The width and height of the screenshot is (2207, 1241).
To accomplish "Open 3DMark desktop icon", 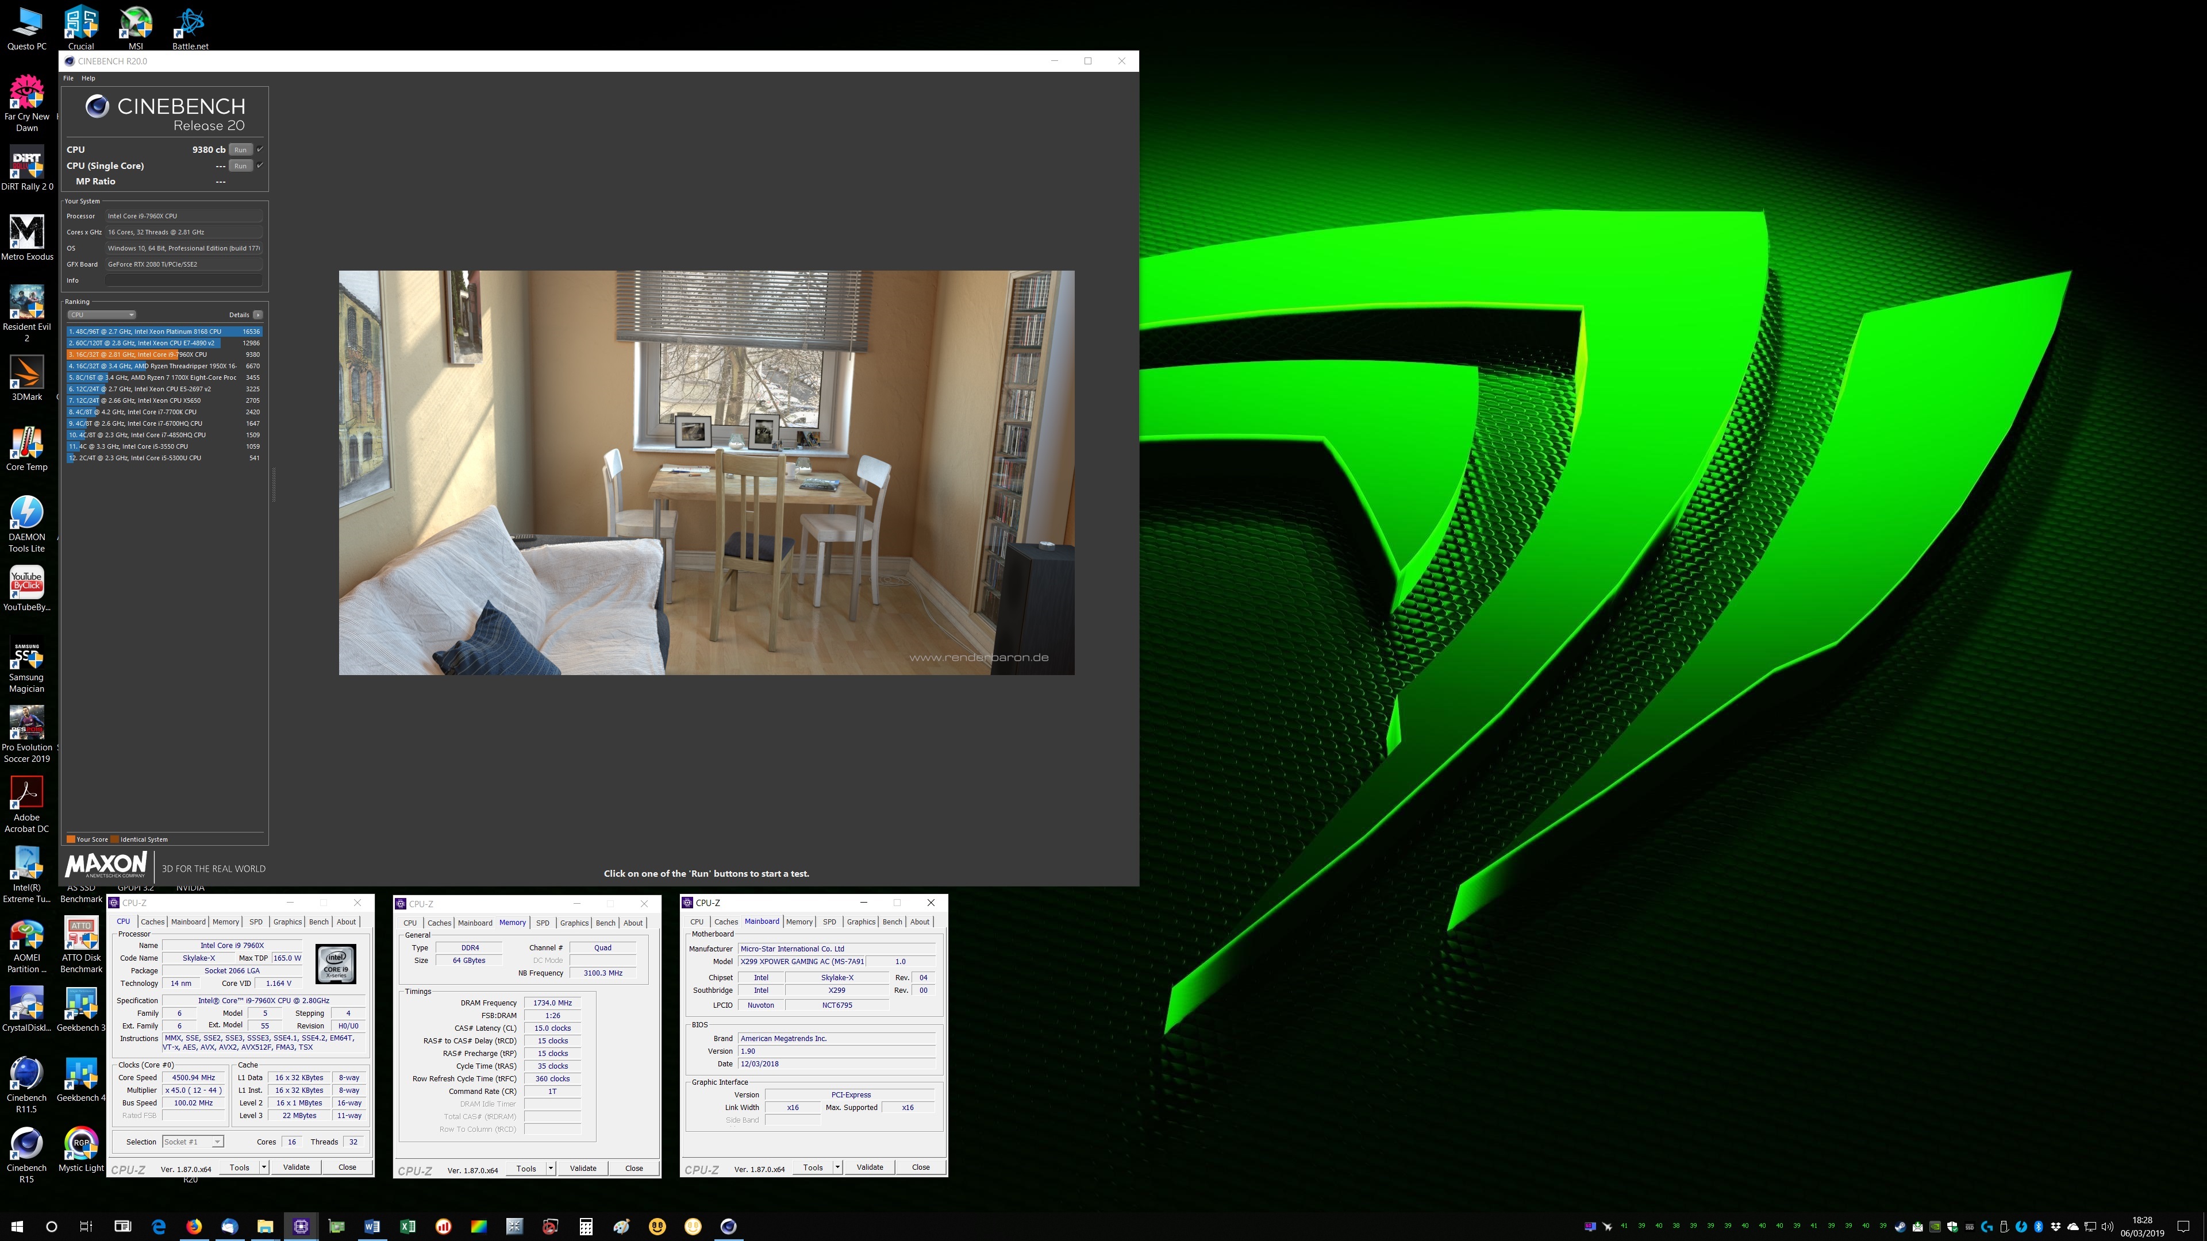I will (x=26, y=377).
